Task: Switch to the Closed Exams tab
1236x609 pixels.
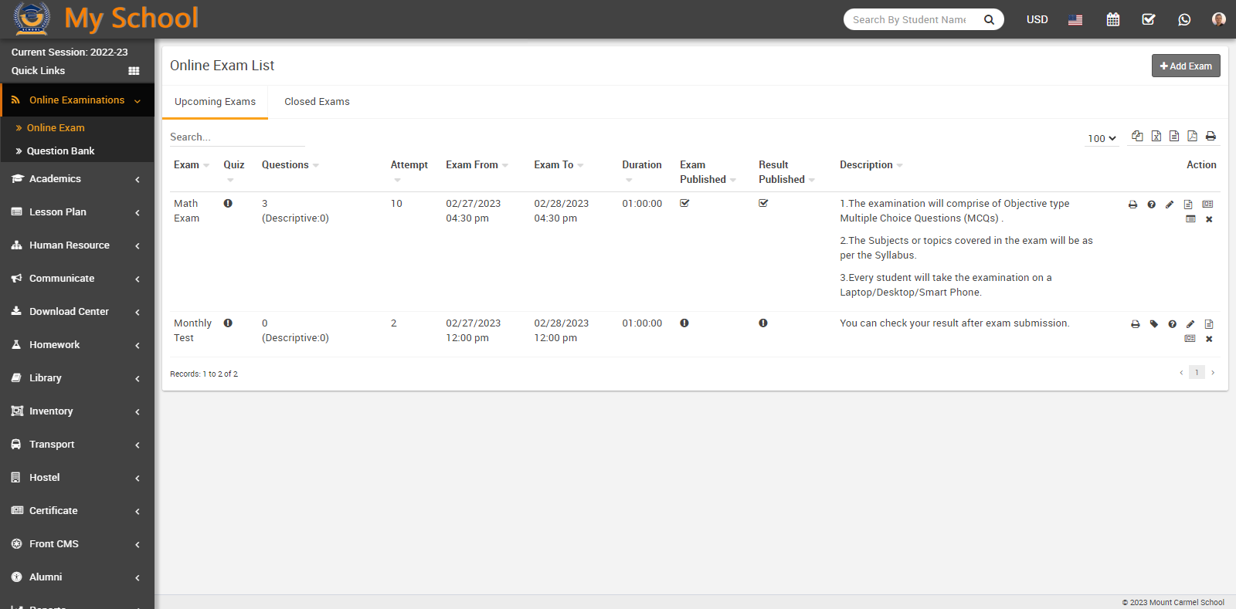Action: pyautogui.click(x=317, y=102)
